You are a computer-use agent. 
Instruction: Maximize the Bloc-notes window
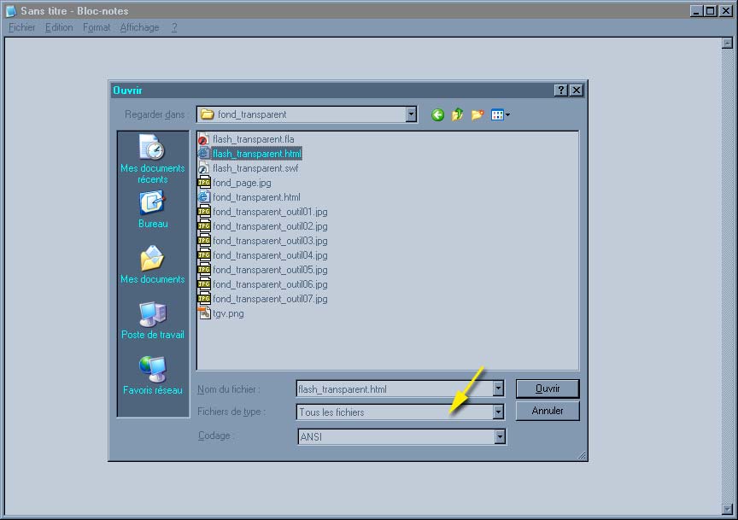point(711,10)
